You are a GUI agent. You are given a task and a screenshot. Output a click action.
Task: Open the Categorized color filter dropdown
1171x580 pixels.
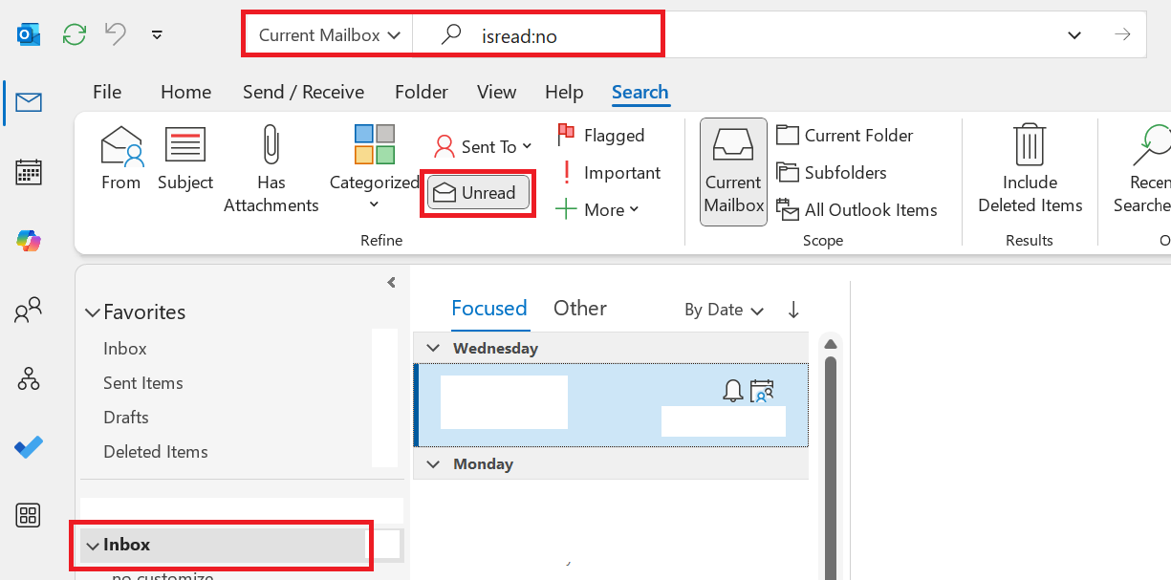(x=374, y=169)
